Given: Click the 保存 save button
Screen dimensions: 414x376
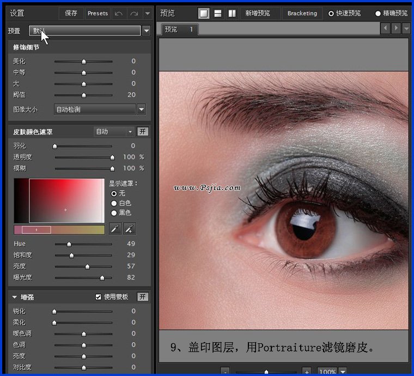Looking at the screenshot, I should 71,13.
